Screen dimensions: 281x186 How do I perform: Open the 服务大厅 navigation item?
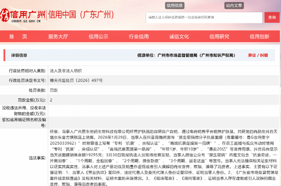pyautogui.click(x=58, y=36)
